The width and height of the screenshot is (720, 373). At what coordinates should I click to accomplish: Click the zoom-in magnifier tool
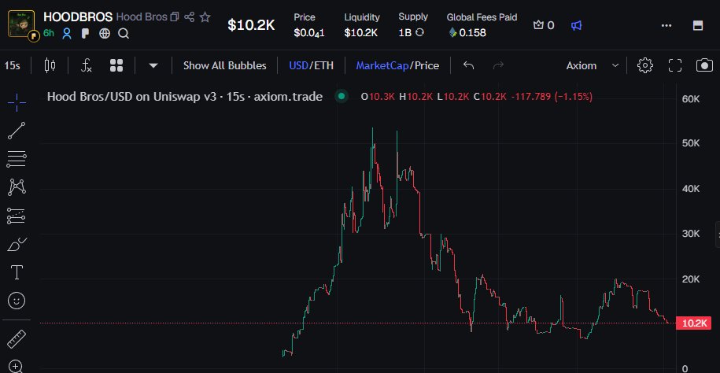pos(16,367)
